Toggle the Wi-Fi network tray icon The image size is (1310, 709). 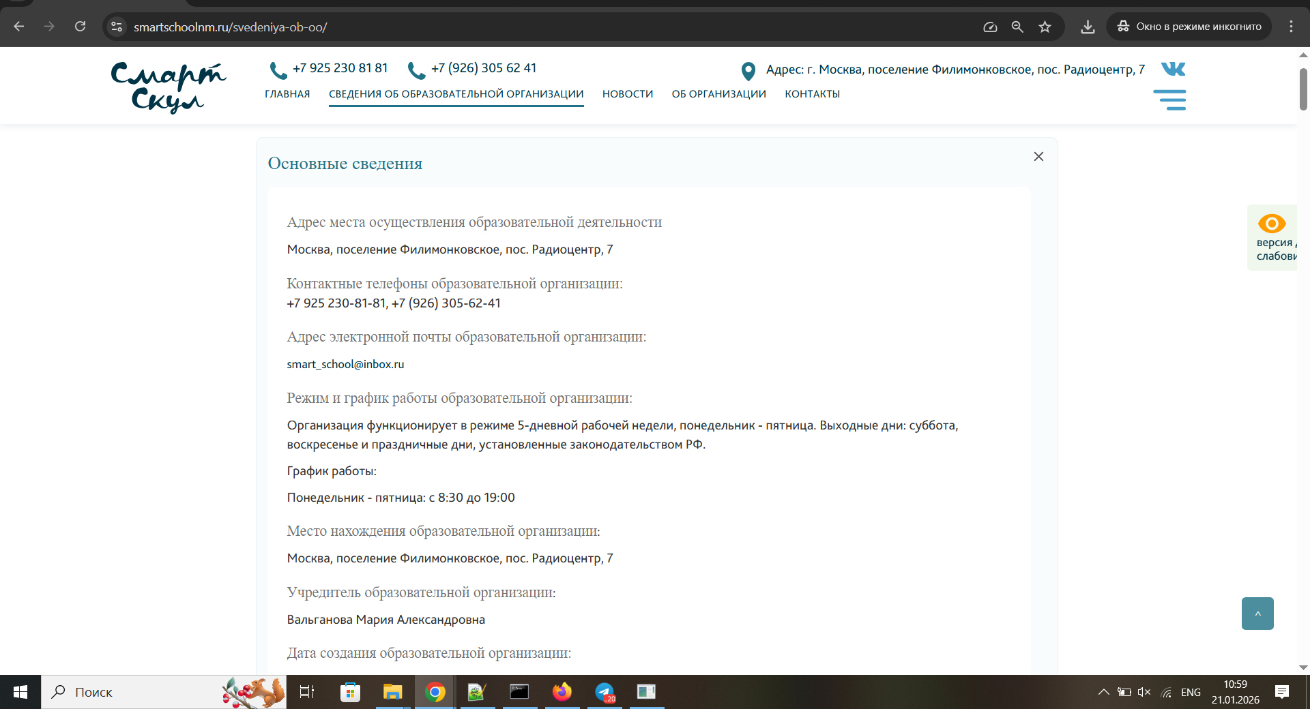(1165, 692)
